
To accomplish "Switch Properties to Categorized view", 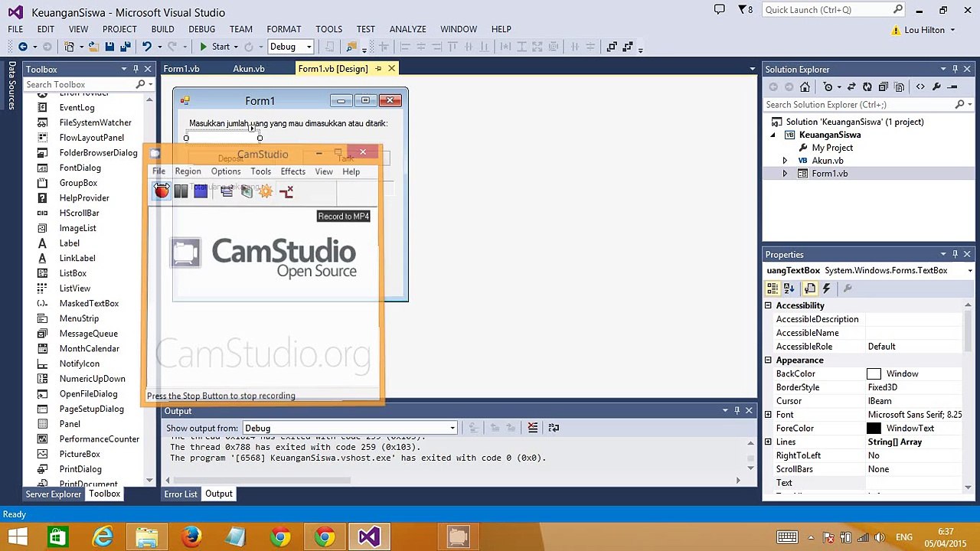I will click(x=773, y=289).
